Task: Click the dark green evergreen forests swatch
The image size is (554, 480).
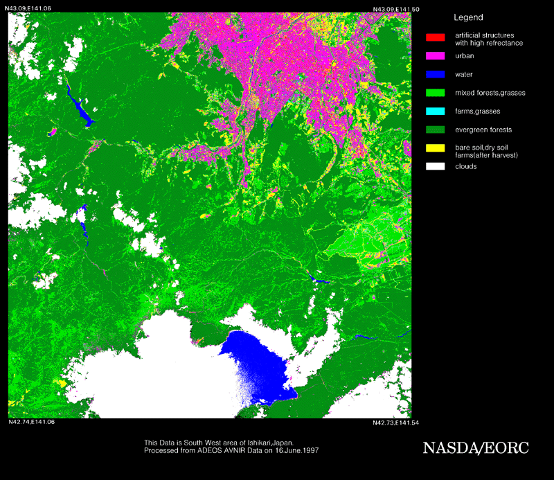Action: click(x=436, y=130)
